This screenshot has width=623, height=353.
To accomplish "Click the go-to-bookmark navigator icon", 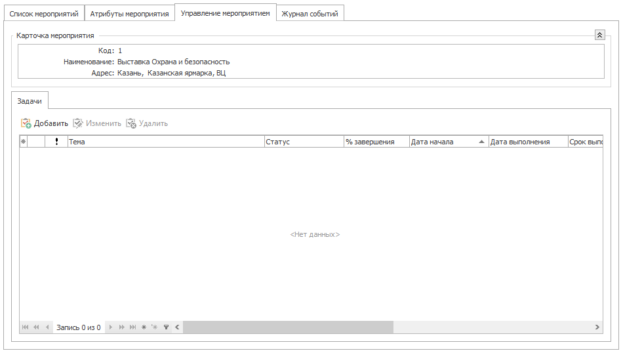I will [x=155, y=327].
